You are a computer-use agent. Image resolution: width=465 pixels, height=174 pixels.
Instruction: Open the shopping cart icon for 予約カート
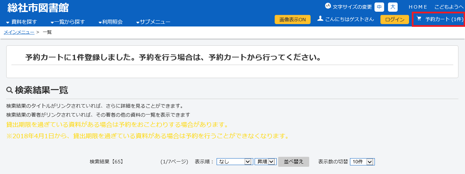click(x=419, y=19)
